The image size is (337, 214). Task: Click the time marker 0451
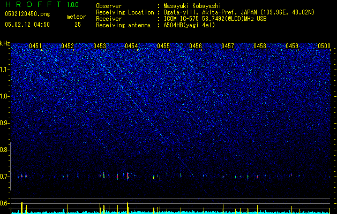click(35, 46)
